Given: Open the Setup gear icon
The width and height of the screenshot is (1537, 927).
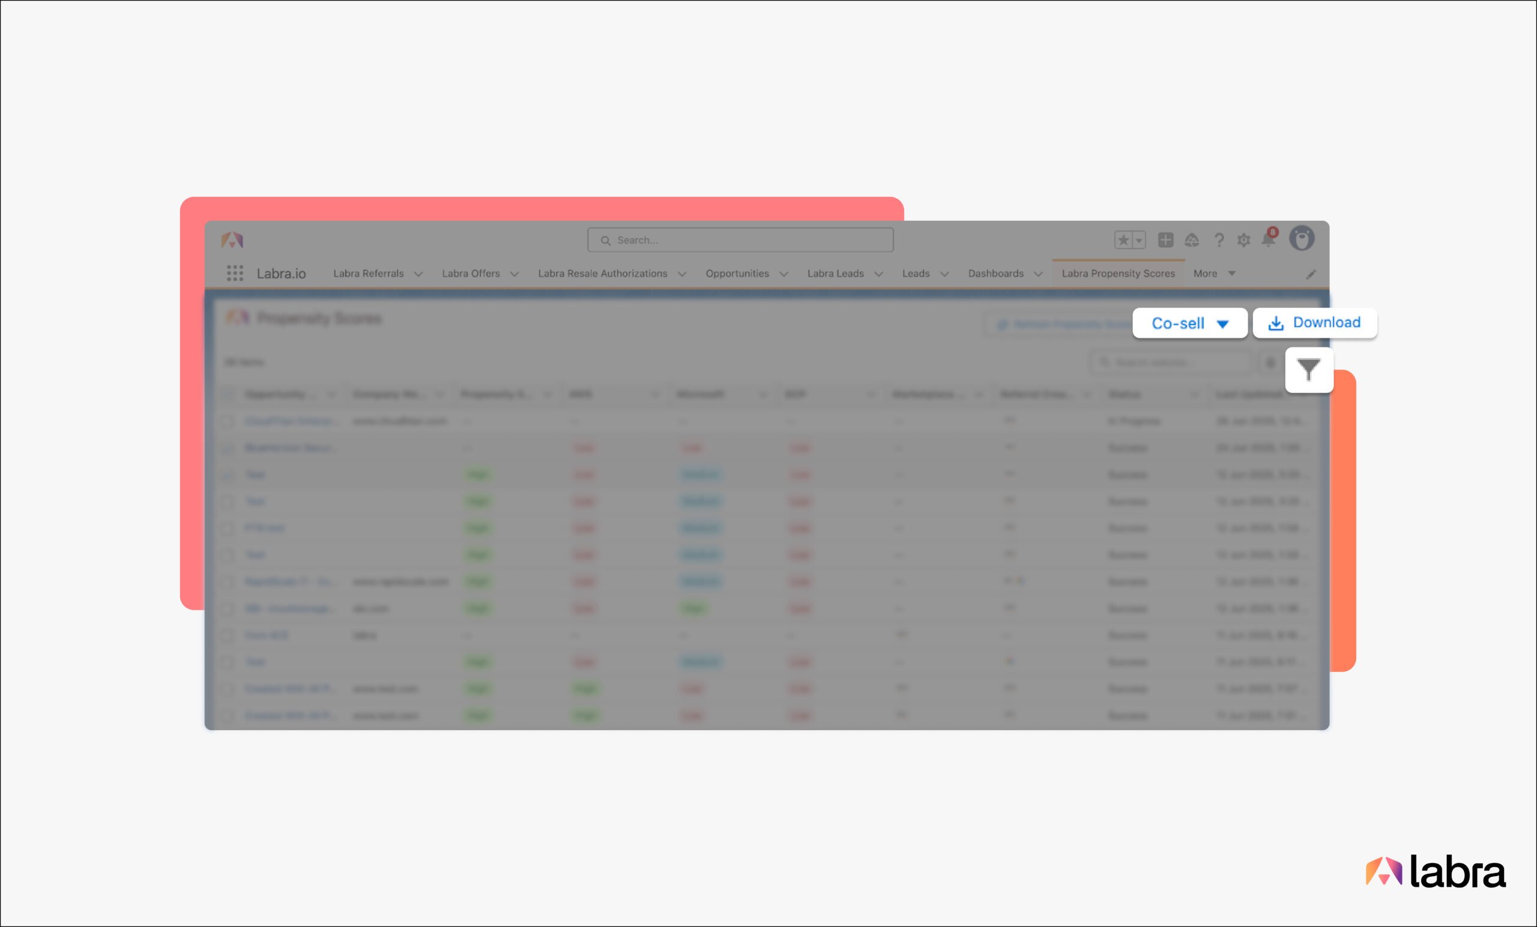Looking at the screenshot, I should point(1243,240).
